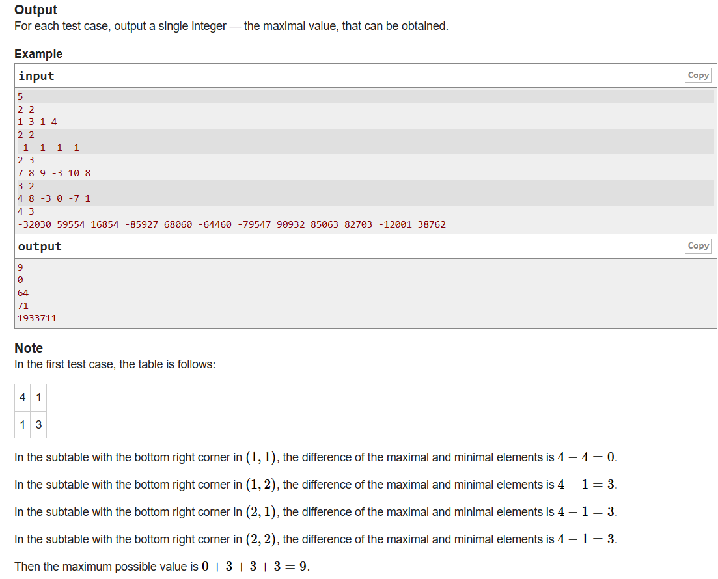Select the output value 1933711

tap(37, 318)
